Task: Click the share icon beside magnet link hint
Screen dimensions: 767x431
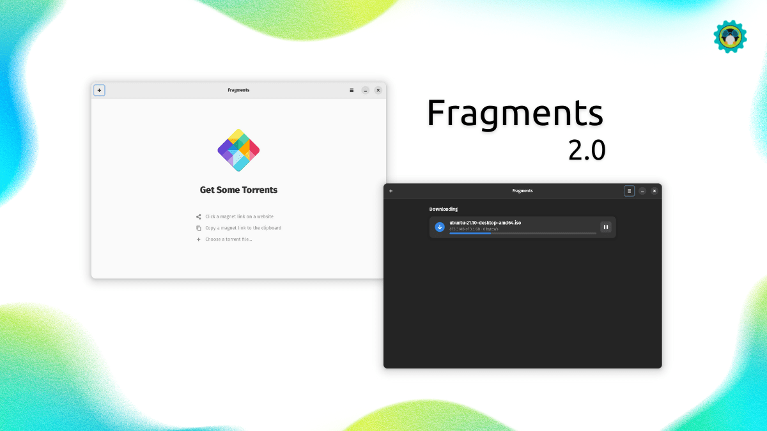Action: click(x=199, y=216)
